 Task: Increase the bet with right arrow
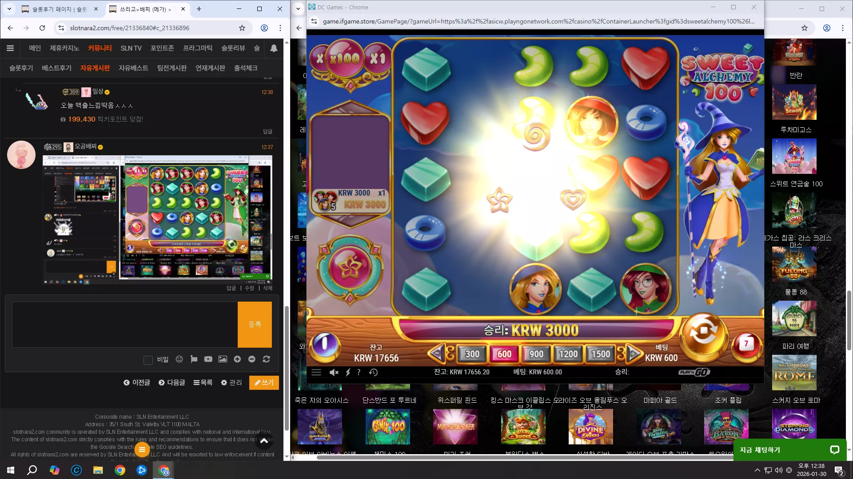tap(634, 353)
